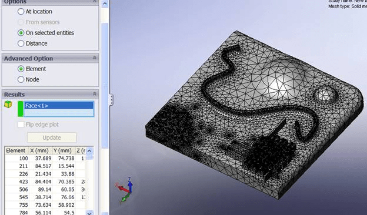Click the yellow-green cube selection icon
367x215 pixels.
click(8, 104)
